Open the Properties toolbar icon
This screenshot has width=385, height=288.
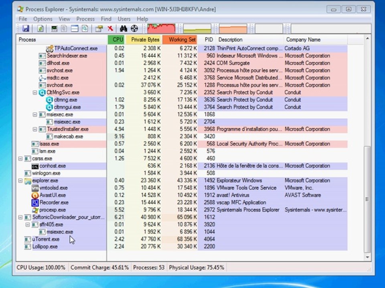tap(99, 28)
